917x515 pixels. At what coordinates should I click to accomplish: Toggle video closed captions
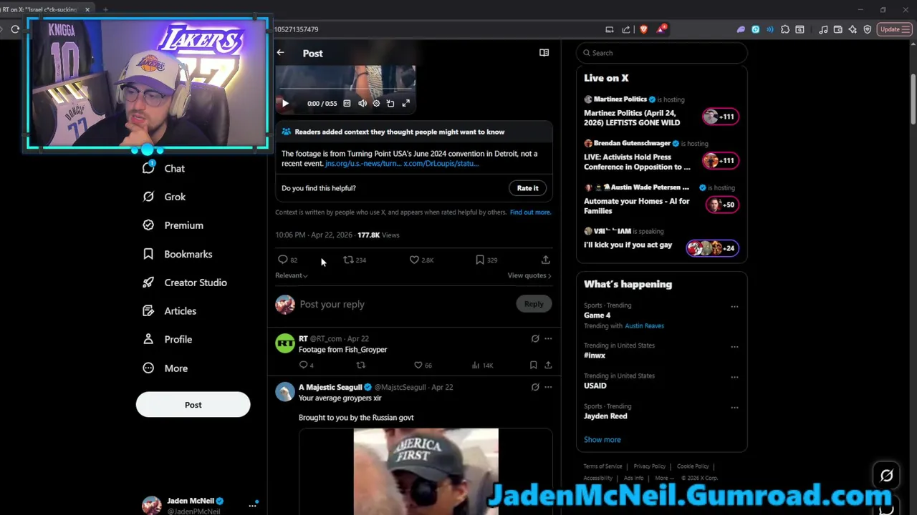[347, 103]
